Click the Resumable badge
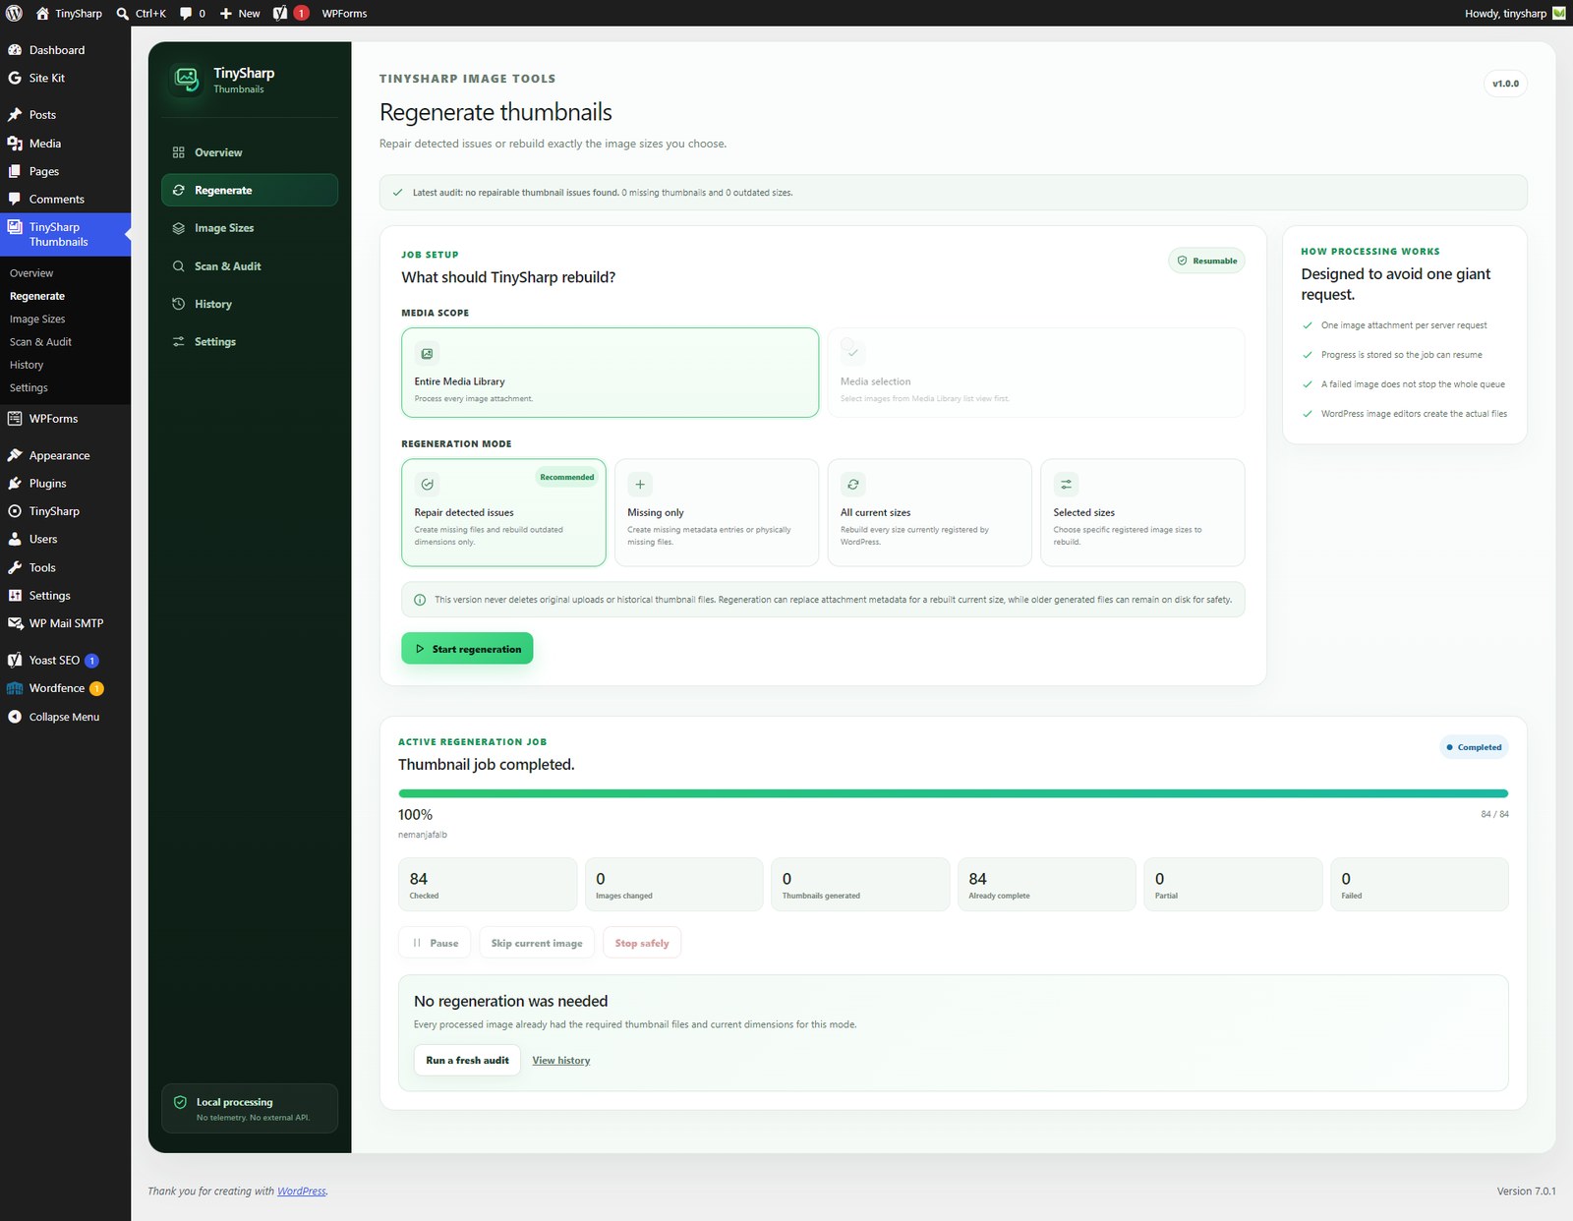The height and width of the screenshot is (1221, 1573). (1207, 261)
